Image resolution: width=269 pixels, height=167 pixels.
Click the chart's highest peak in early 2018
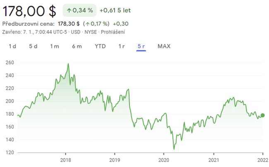pos(68,64)
